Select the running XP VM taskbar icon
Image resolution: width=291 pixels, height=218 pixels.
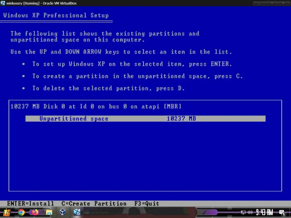click(77, 212)
